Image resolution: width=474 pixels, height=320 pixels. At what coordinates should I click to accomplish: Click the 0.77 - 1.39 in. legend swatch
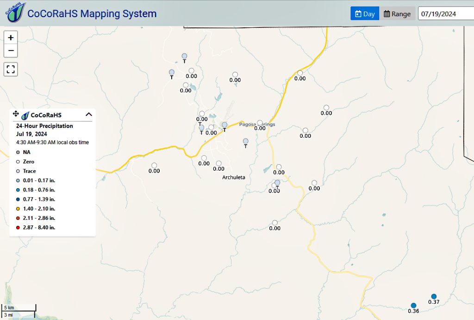[18, 199]
